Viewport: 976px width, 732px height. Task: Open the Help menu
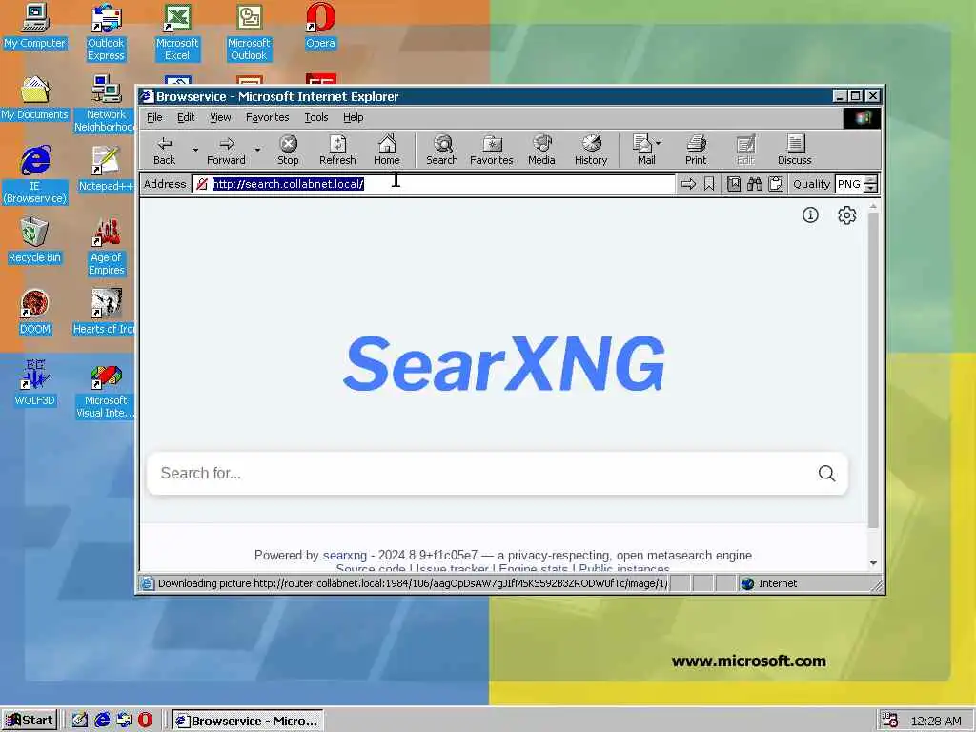[353, 117]
